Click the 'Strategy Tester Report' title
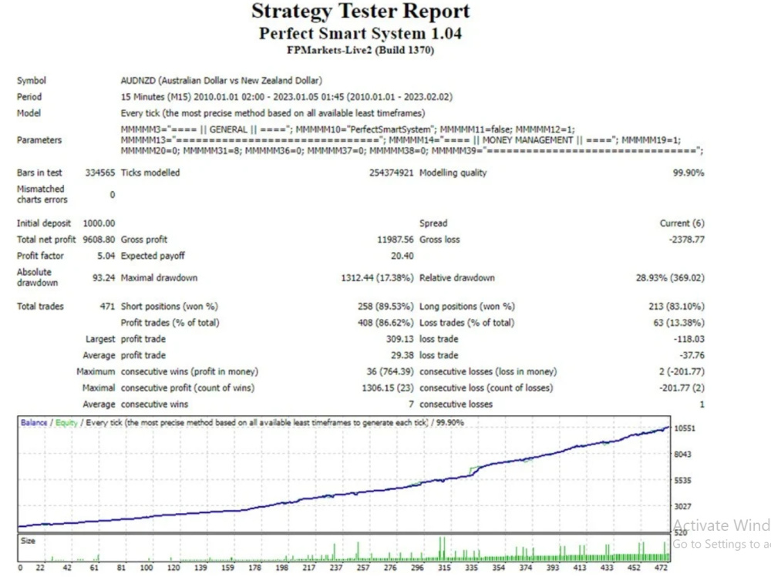Image resolution: width=771 pixels, height=577 pixels. pos(360,12)
